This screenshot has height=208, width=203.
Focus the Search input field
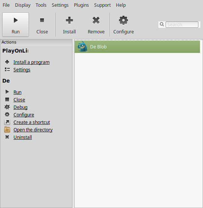182,24
